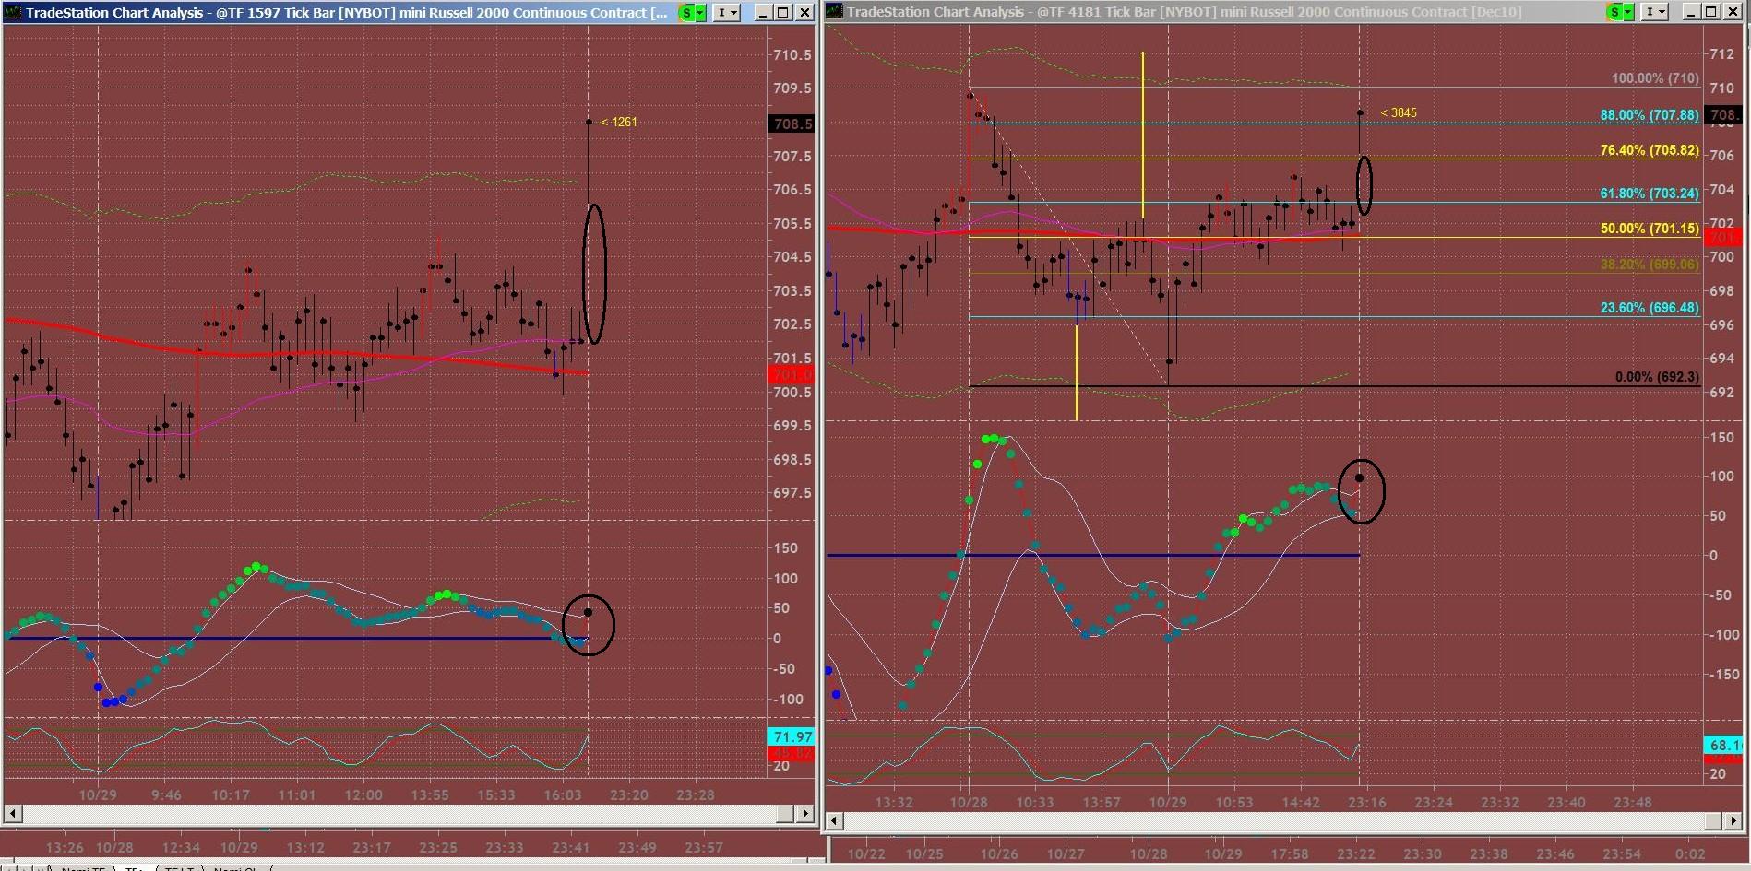1751x871 pixels.
Task: Click the 697.5 price axis label
Action: (792, 493)
